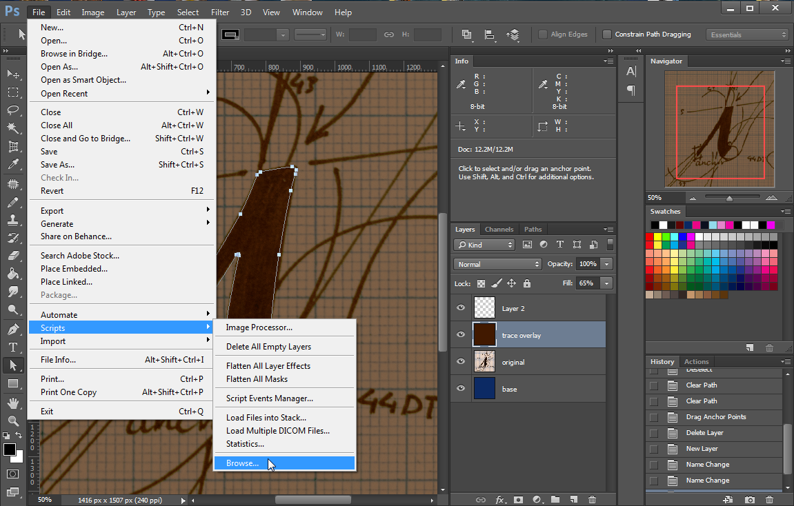Delete layer with Layers panel trash icon

tap(592, 499)
